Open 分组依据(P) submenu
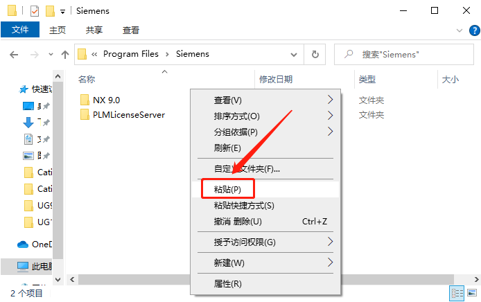 [x=265, y=132]
